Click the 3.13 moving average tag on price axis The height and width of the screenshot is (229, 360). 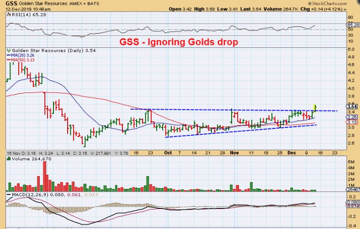pyautogui.click(x=352, y=122)
